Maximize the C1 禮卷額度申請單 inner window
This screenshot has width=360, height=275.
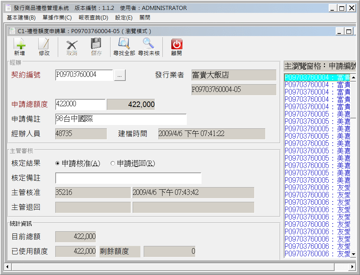click(x=349, y=31)
